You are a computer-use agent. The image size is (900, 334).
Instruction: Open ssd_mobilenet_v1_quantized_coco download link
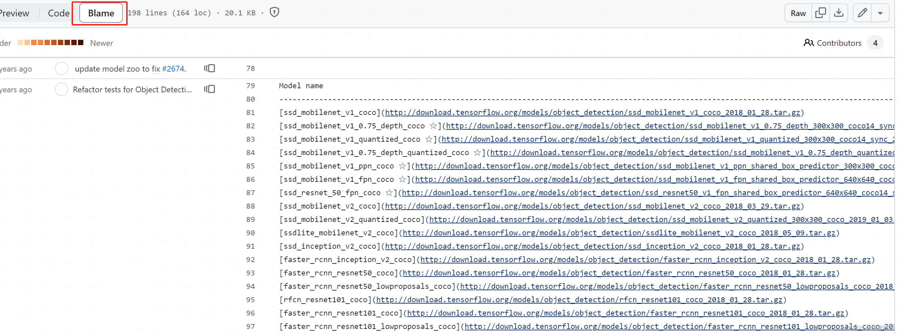click(x=668, y=139)
